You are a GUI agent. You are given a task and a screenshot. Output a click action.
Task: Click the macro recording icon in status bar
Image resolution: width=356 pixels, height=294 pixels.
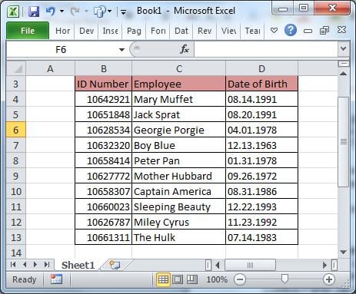pyautogui.click(x=56, y=279)
